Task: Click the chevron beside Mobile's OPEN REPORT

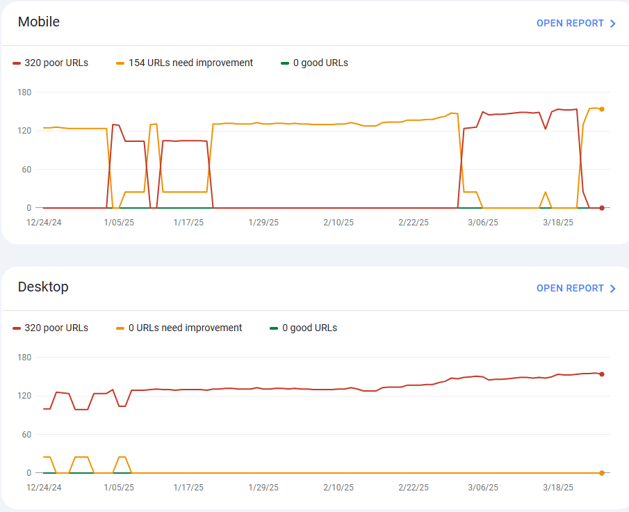Action: pos(613,24)
